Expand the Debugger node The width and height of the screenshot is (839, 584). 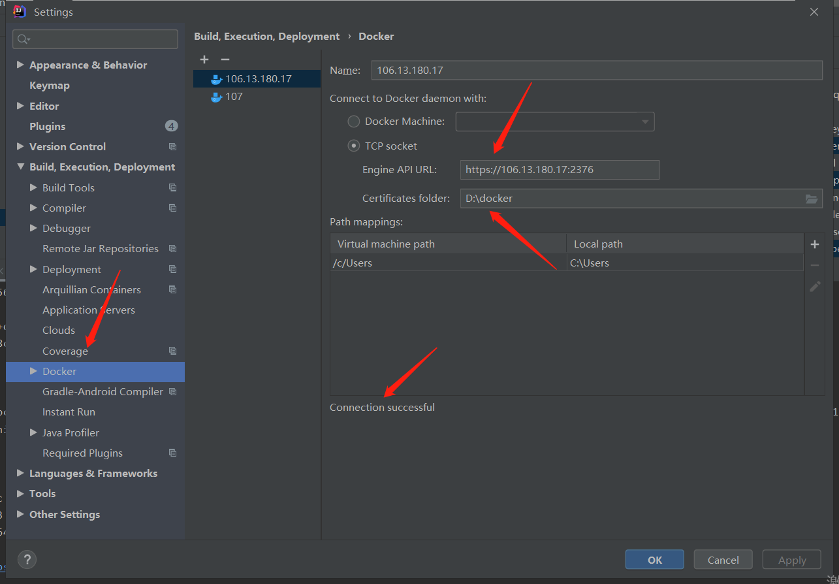[x=33, y=228]
